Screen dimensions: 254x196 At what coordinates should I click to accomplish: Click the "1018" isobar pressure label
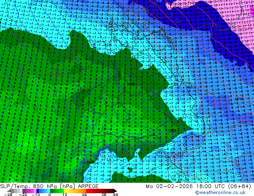239,99
